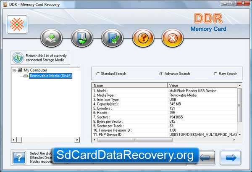Viewport: 252px width, 172px height.
Task: Click the tree panel scroll left arrow
Action: click(x=14, y=140)
